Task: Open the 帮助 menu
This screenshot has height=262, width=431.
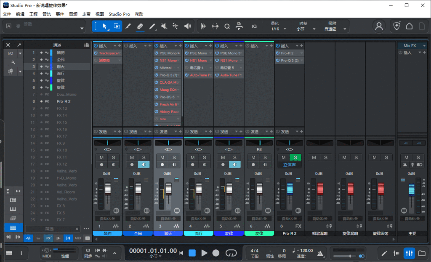Action: 139,14
